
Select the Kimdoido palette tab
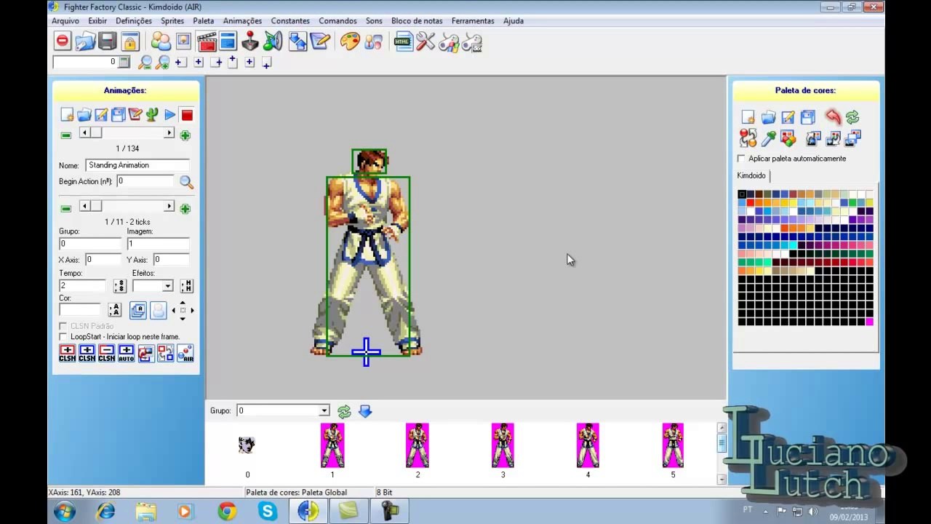click(751, 175)
